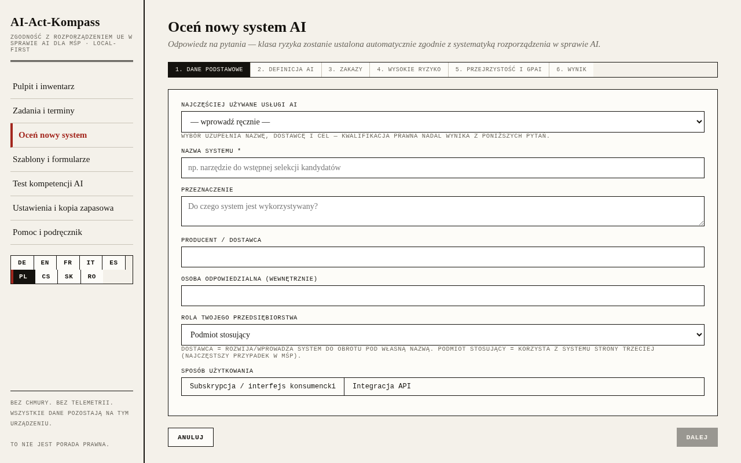This screenshot has width=741, height=463.
Task: Go to Zadania i terminy
Action: pyautogui.click(x=72, y=111)
